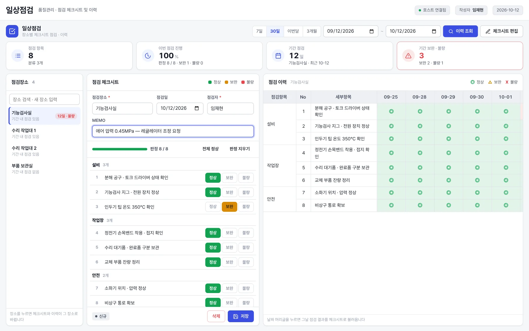Click the 호스트 연결됨 status badge
The width and height of the screenshot is (529, 331).
432,10
